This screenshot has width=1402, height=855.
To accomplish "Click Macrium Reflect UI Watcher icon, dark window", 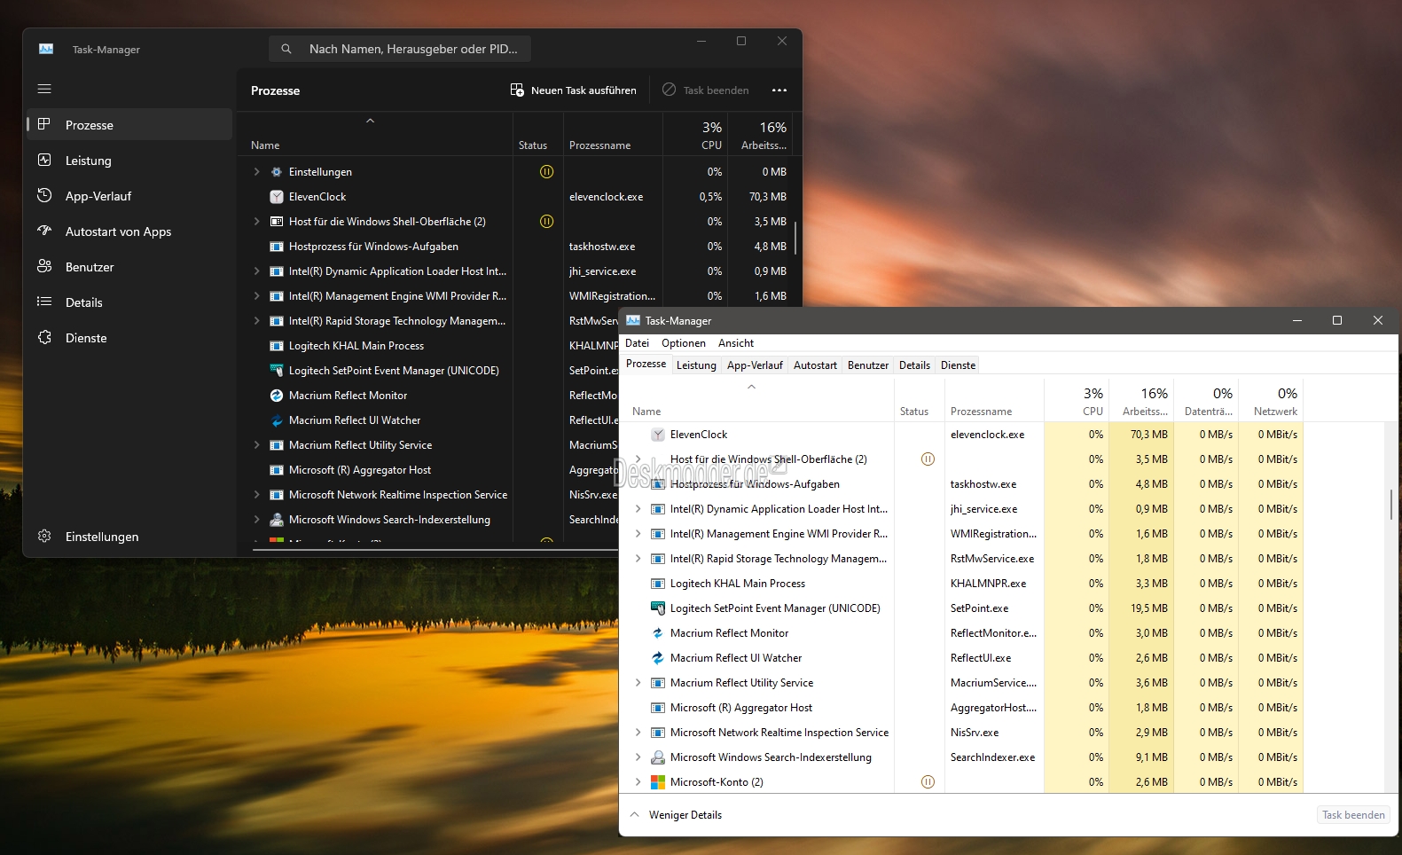I will (x=277, y=420).
